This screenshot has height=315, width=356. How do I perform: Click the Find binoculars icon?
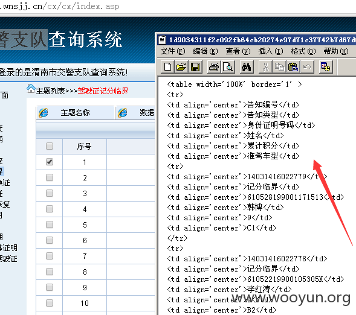tap(247, 67)
